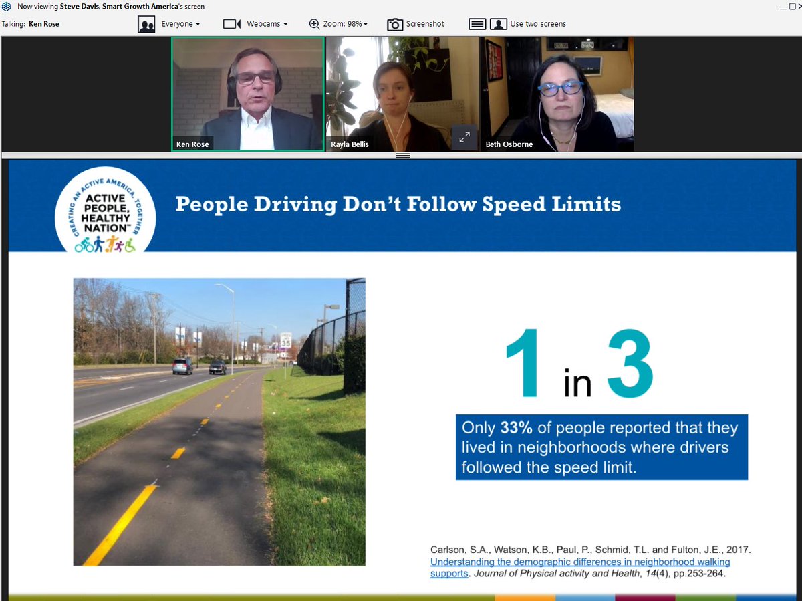Select Use two screens option
This screenshot has width=802, height=601.
pyautogui.click(x=538, y=24)
